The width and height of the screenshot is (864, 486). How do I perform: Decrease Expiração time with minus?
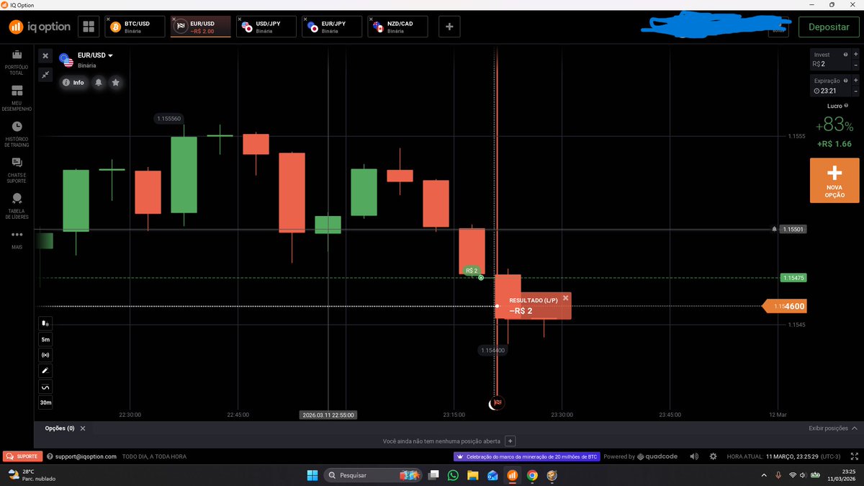pos(855,91)
